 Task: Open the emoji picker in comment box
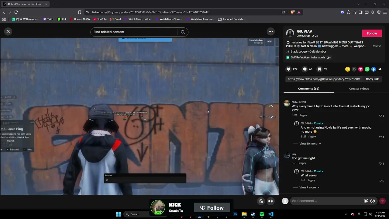click(x=373, y=201)
